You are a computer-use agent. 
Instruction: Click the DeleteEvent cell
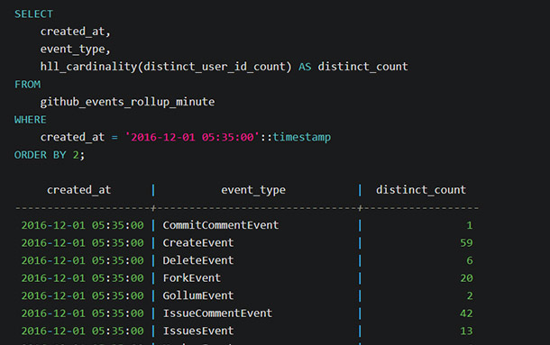click(x=198, y=260)
